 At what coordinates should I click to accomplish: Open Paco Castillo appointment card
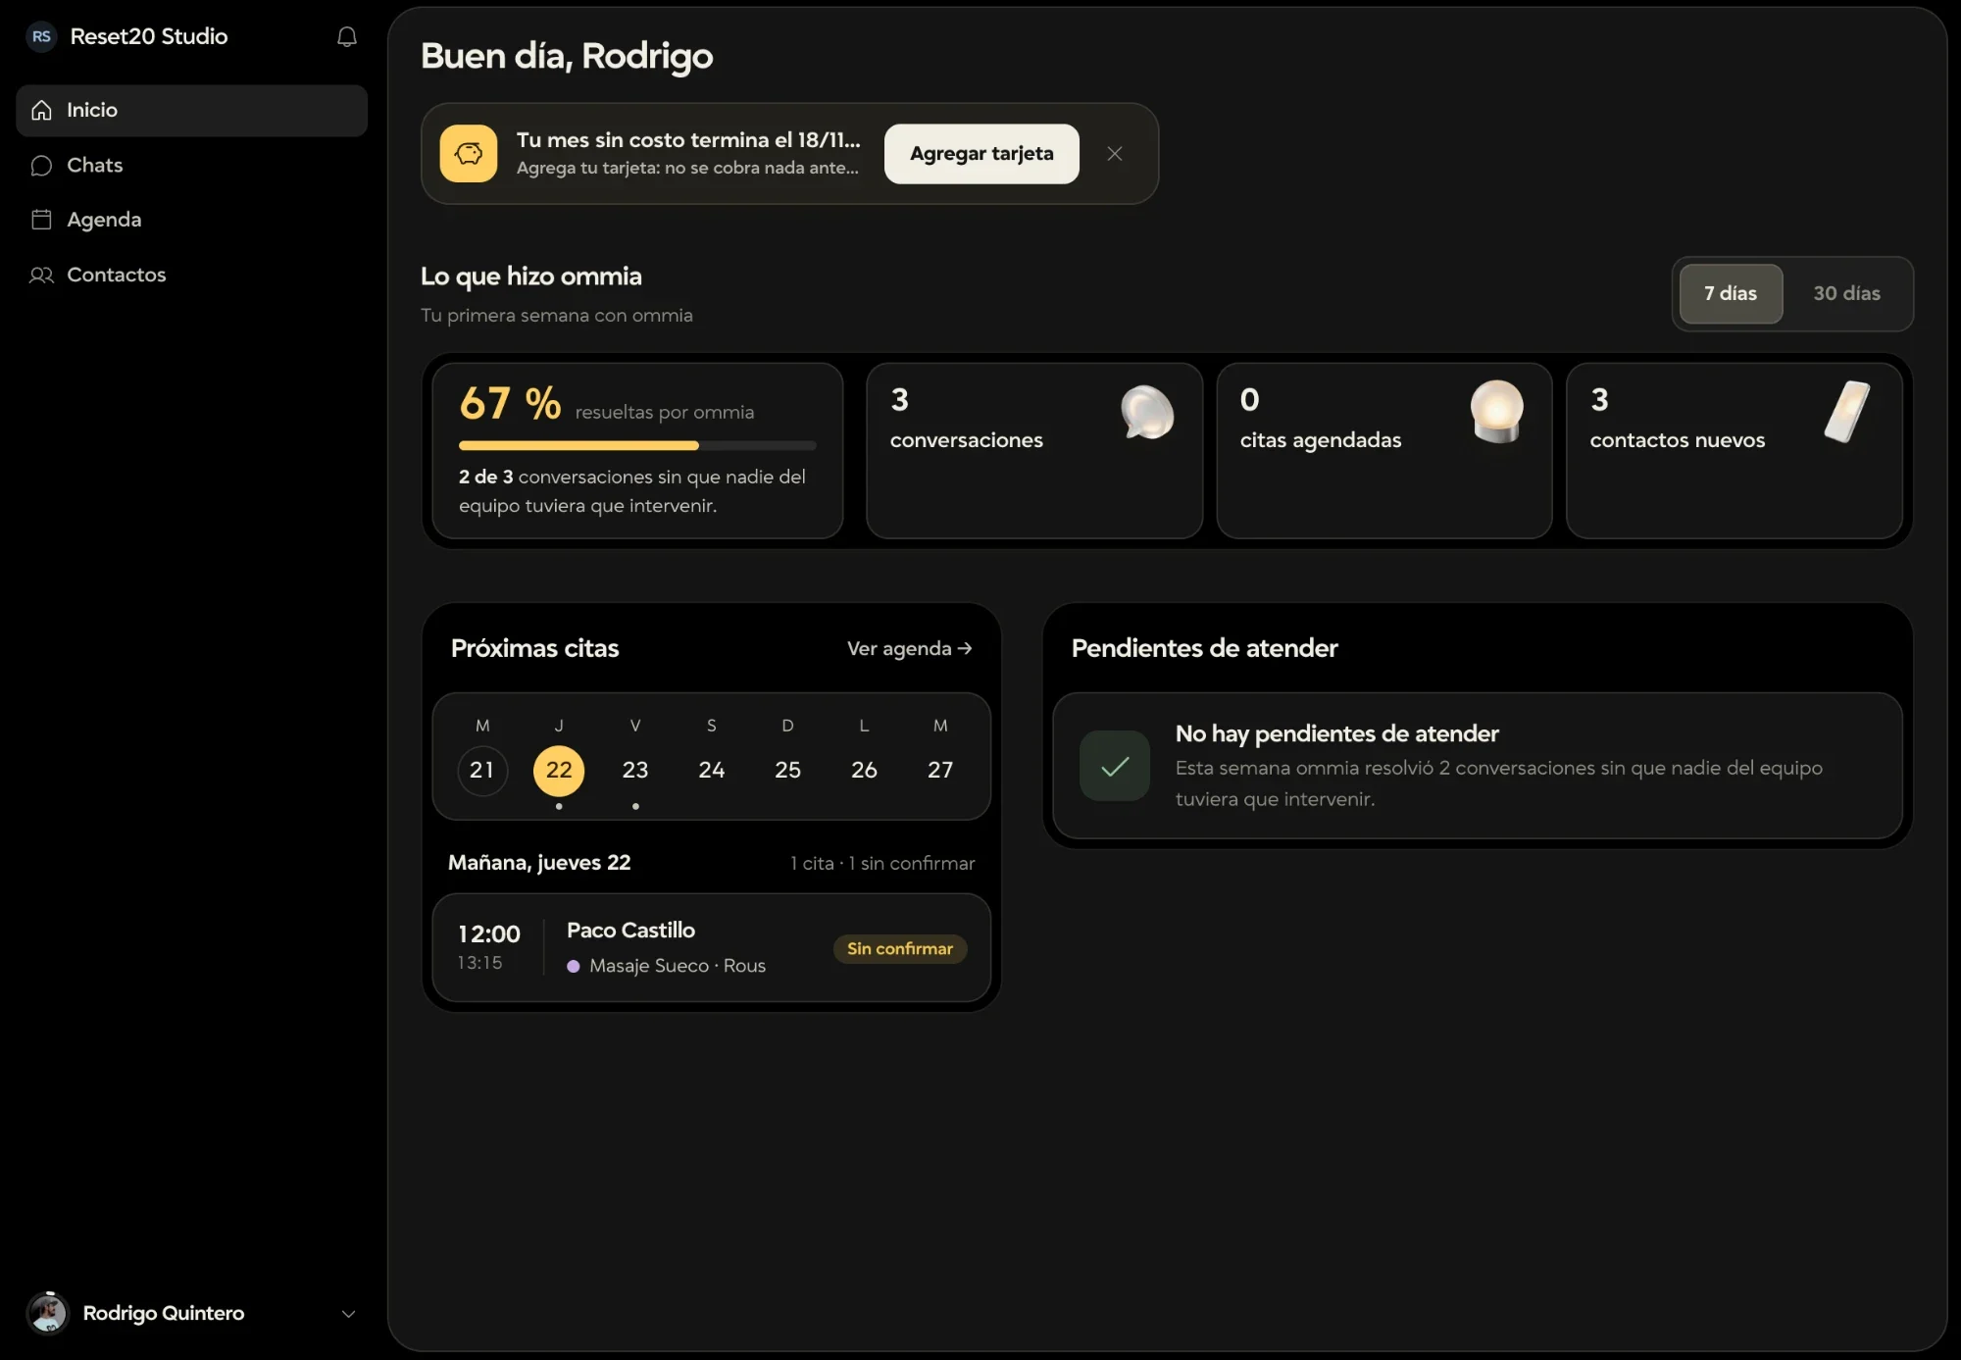pos(712,947)
